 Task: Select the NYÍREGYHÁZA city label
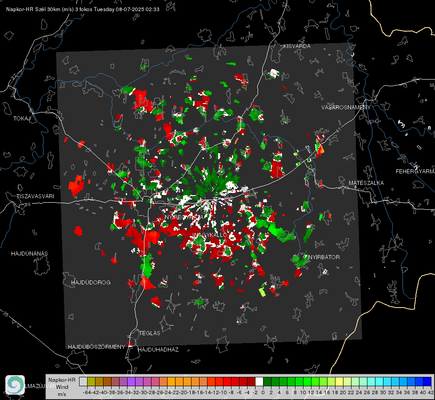(184, 217)
